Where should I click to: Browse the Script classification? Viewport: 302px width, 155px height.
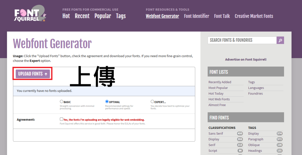tap(213, 151)
